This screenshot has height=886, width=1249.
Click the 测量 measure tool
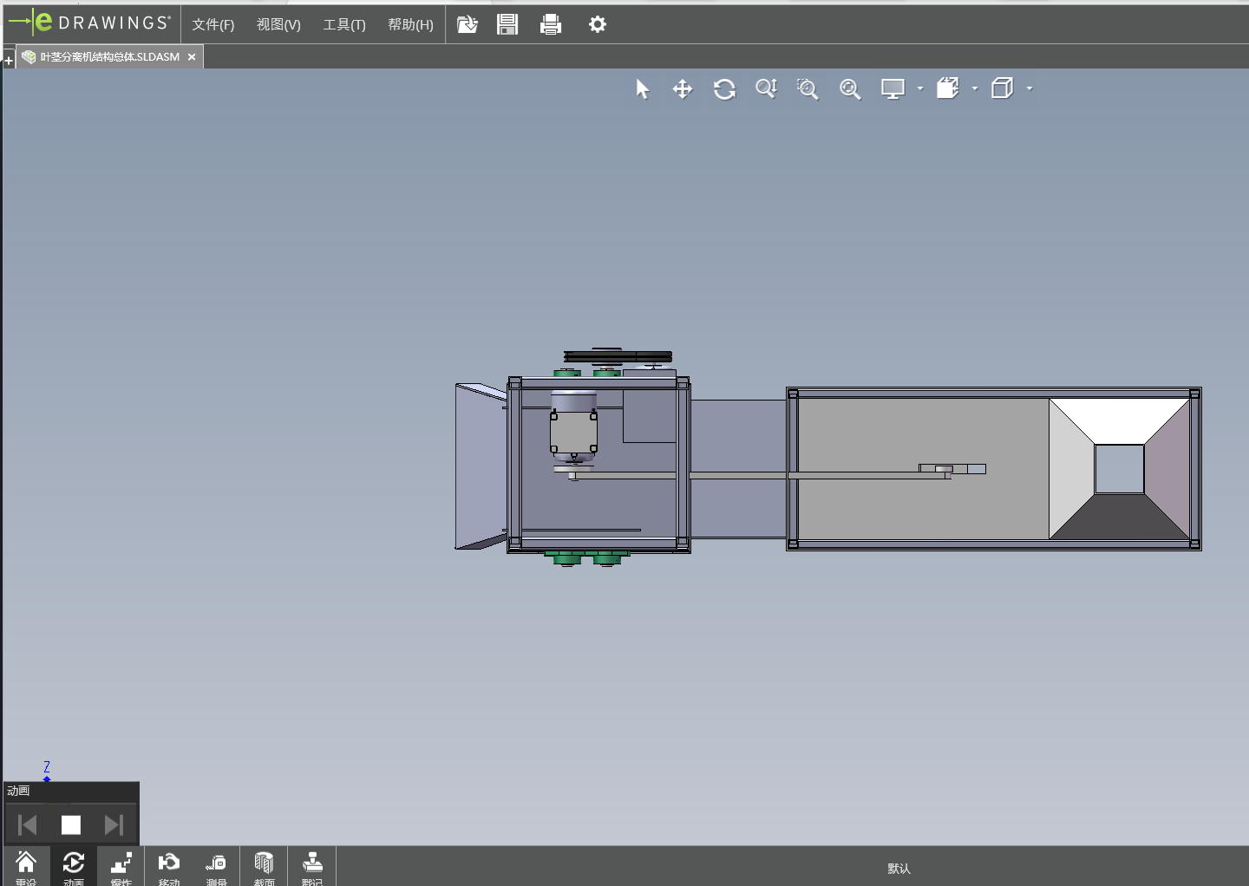[216, 866]
